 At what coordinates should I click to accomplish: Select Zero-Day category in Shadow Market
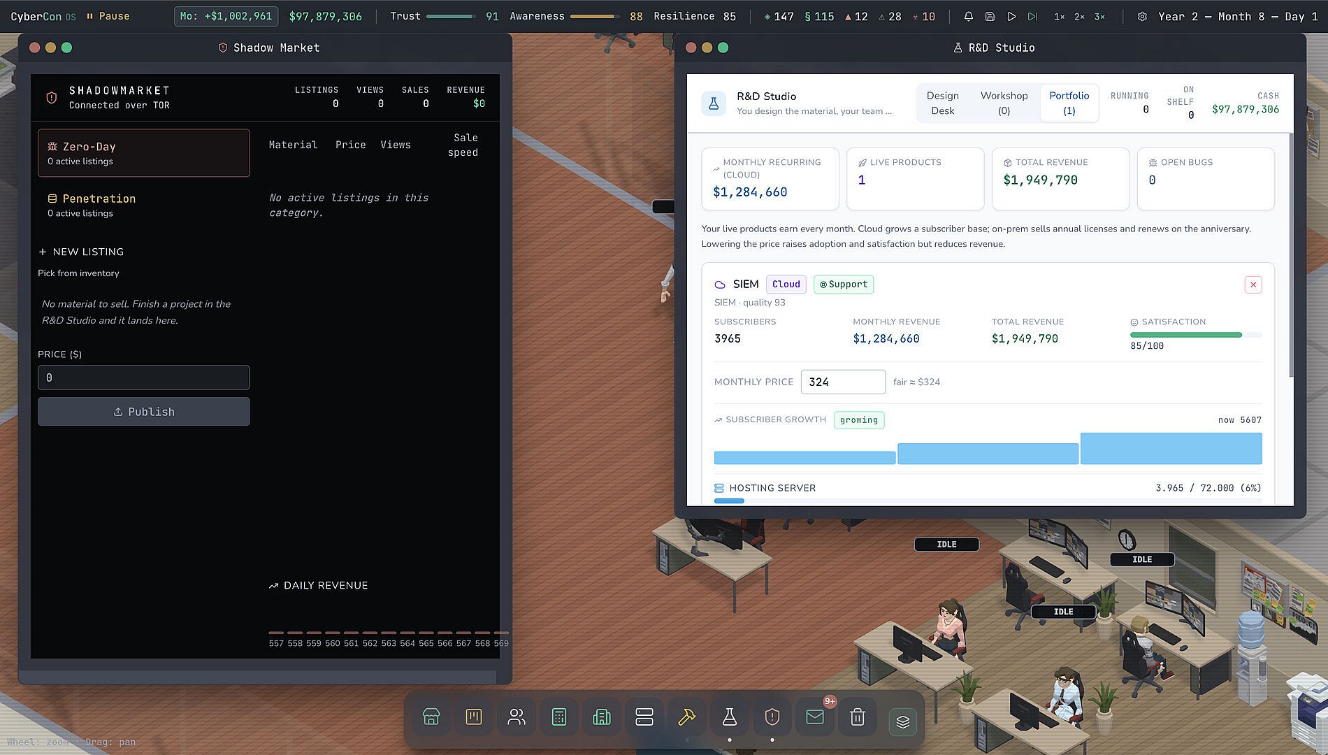[143, 153]
